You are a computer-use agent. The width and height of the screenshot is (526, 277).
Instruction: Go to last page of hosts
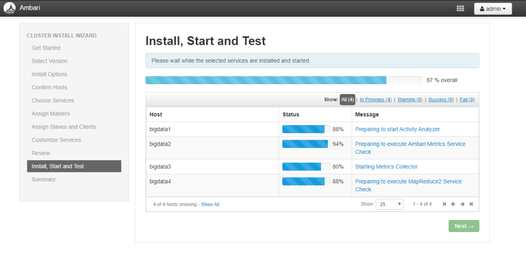tap(471, 204)
